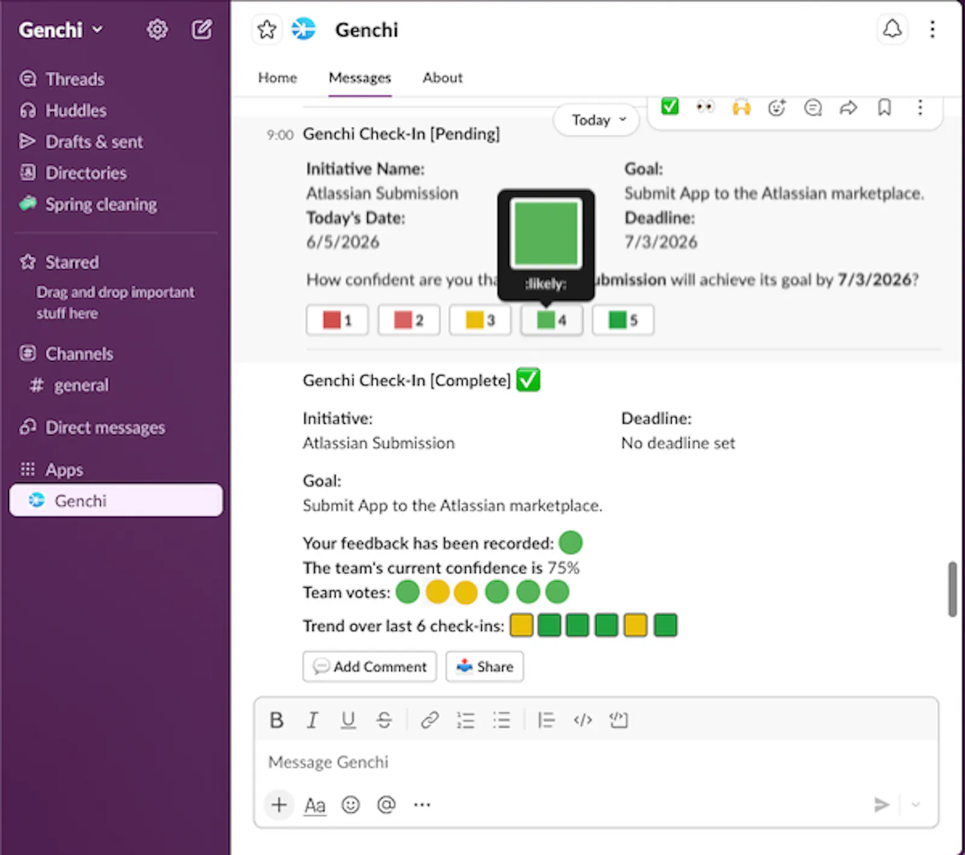Open the header more options menu
Screen dimensions: 965x855
point(932,29)
